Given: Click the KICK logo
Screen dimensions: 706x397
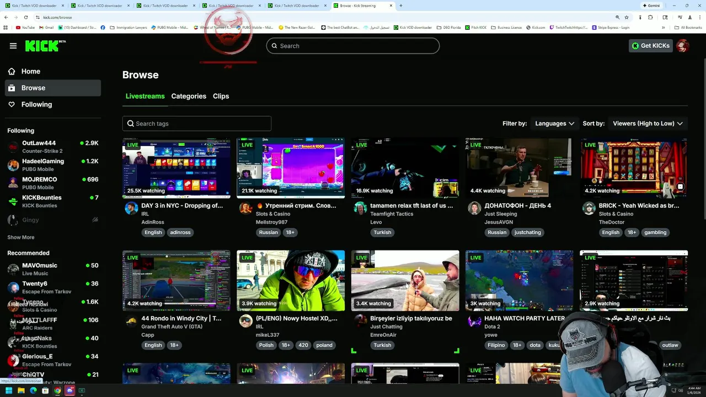Looking at the screenshot, I should click(45, 46).
